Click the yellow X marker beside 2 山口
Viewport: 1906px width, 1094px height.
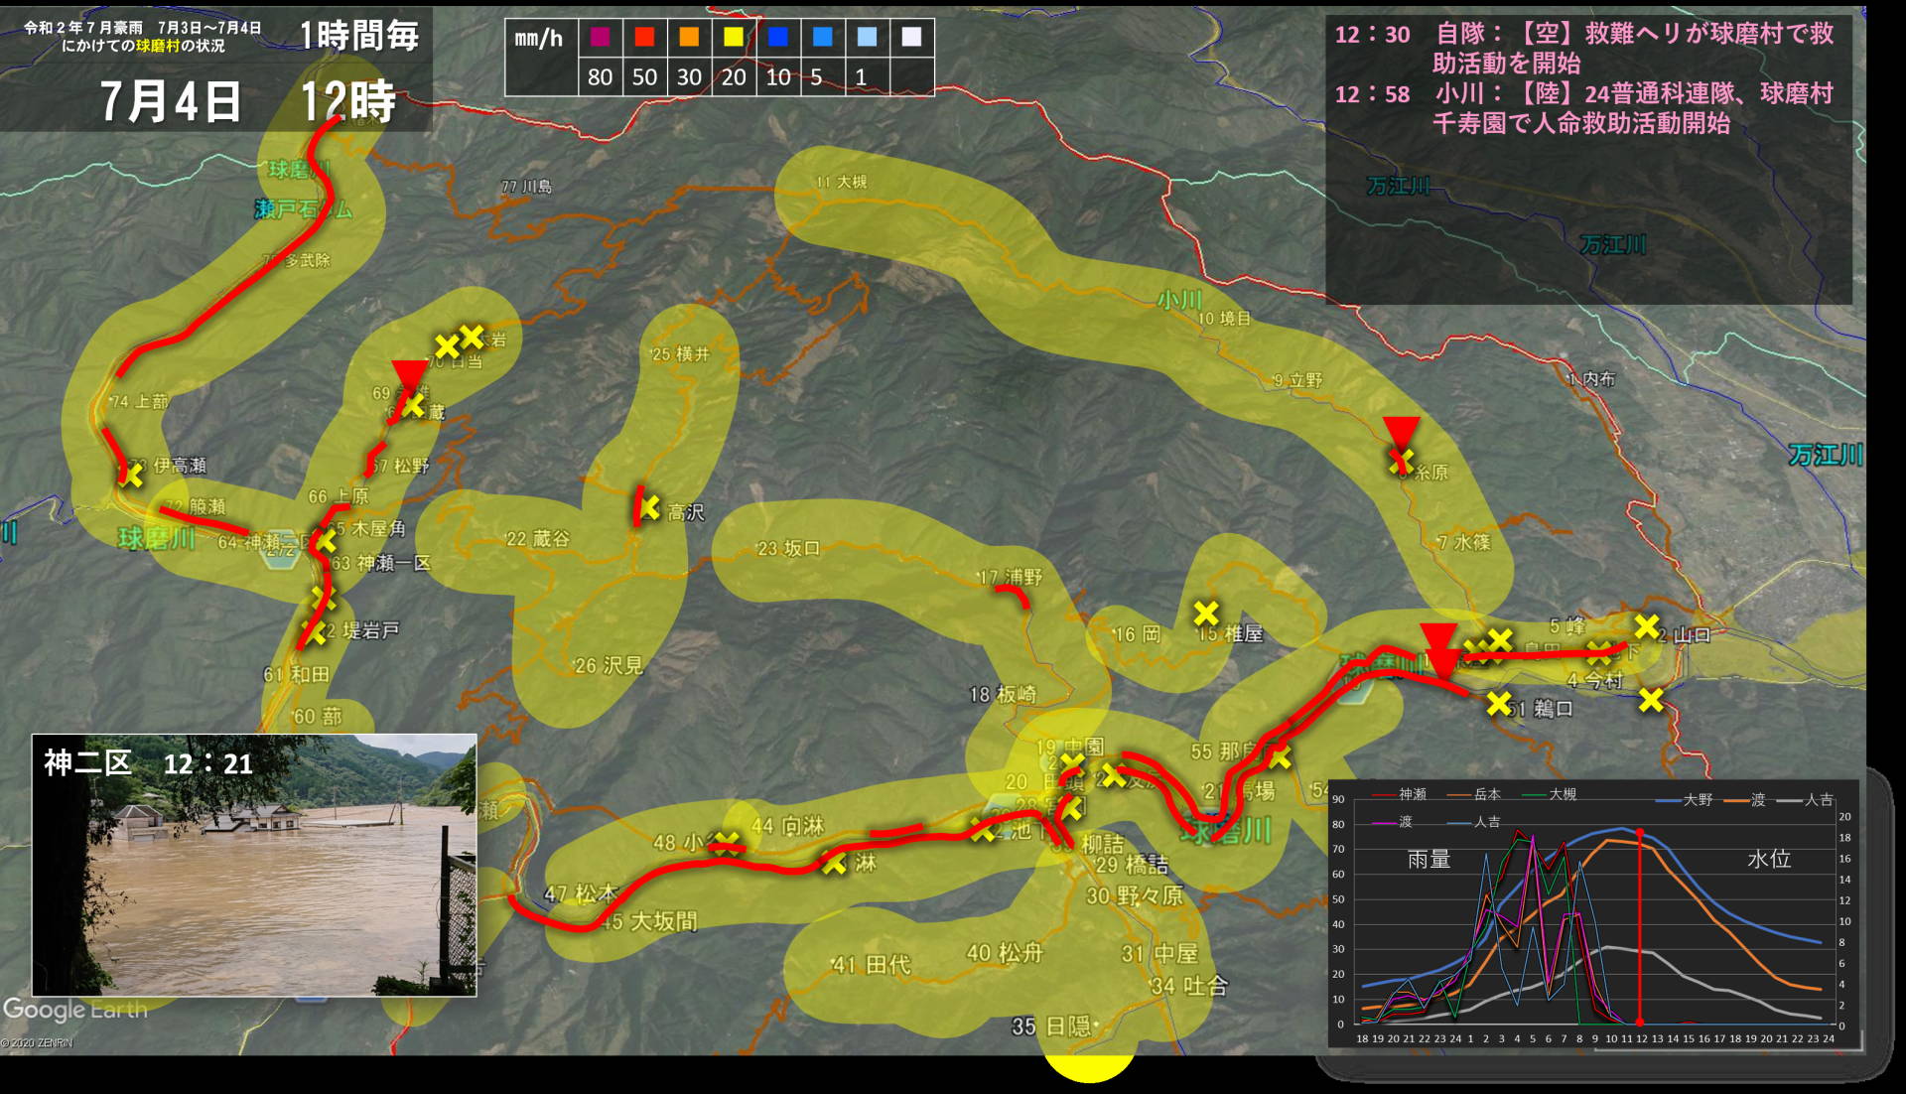[x=1647, y=626]
